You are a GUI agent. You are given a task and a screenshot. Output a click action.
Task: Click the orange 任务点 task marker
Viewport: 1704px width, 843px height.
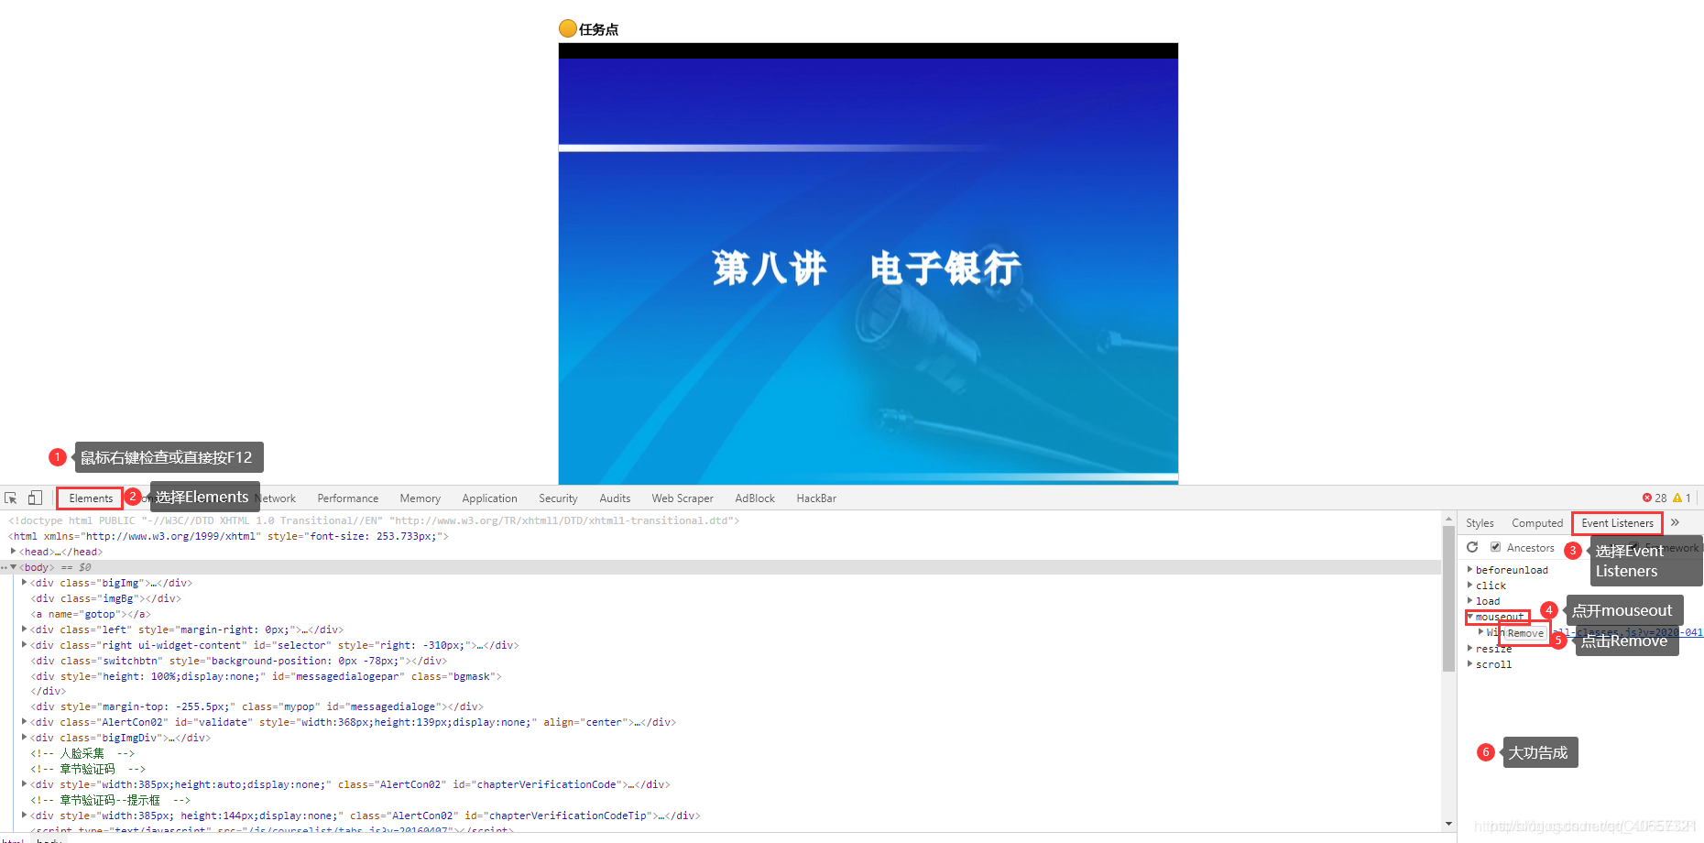(x=567, y=29)
